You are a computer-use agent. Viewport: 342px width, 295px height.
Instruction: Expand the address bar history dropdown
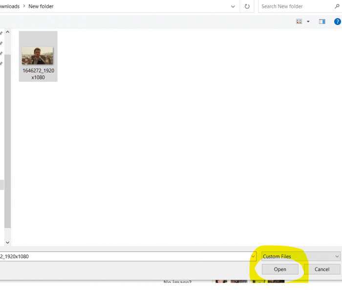pos(233,6)
